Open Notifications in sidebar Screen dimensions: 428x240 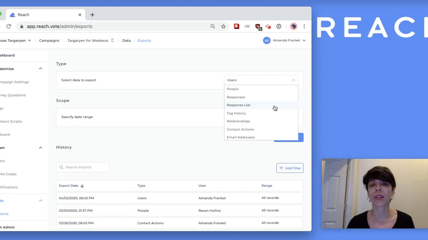coord(9,187)
